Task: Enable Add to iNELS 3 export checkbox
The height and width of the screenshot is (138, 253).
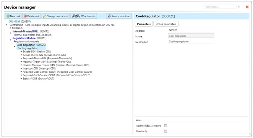Action: tap(165, 125)
